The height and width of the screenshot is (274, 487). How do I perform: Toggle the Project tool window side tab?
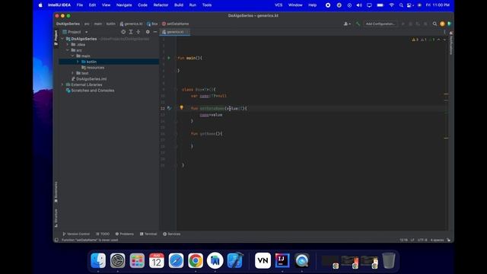click(56, 37)
